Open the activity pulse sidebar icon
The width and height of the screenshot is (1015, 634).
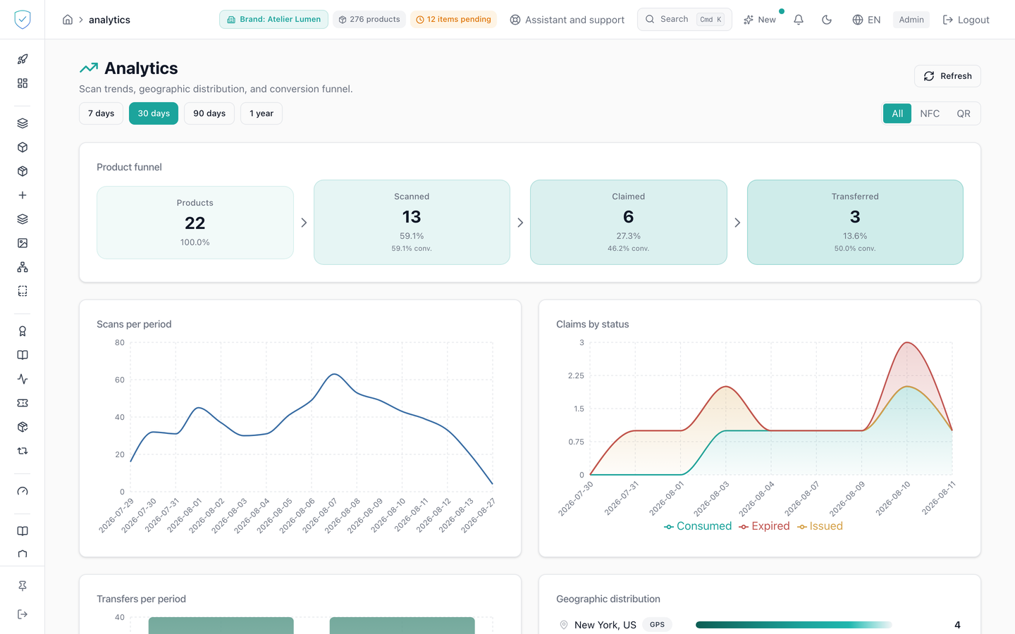coord(23,379)
